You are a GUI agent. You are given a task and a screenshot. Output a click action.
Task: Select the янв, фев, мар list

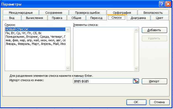[35, 40]
